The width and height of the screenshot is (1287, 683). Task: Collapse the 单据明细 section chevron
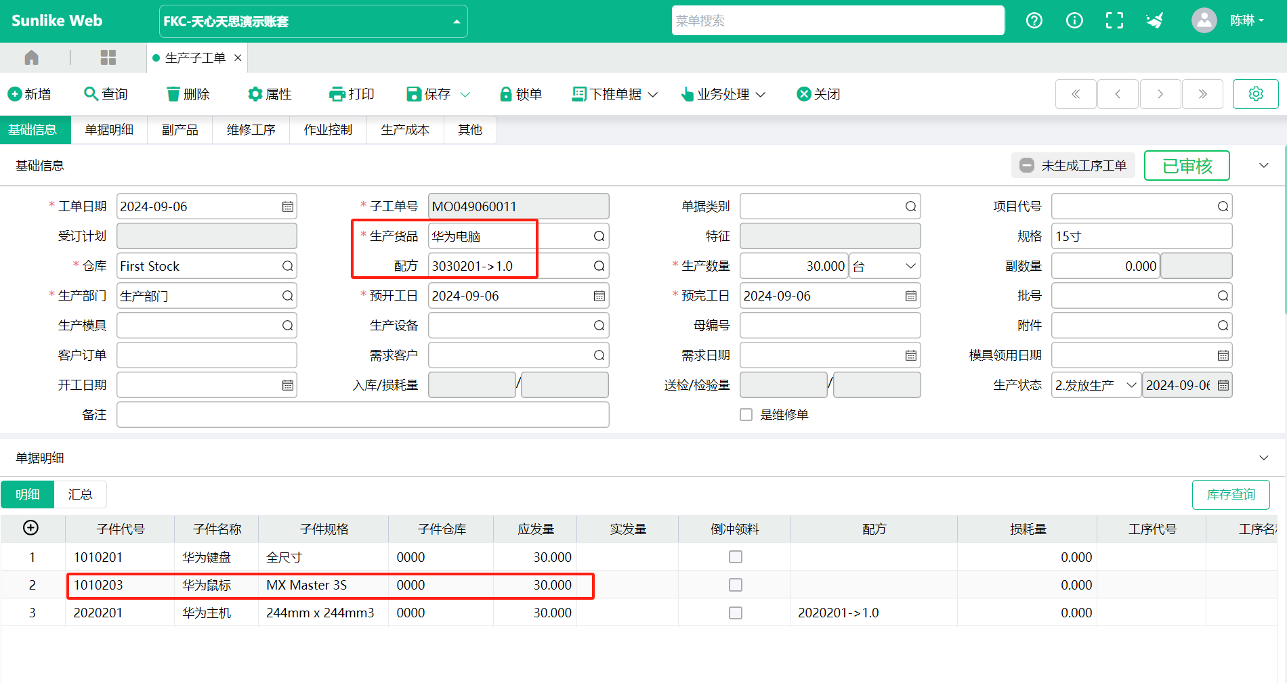pos(1263,458)
